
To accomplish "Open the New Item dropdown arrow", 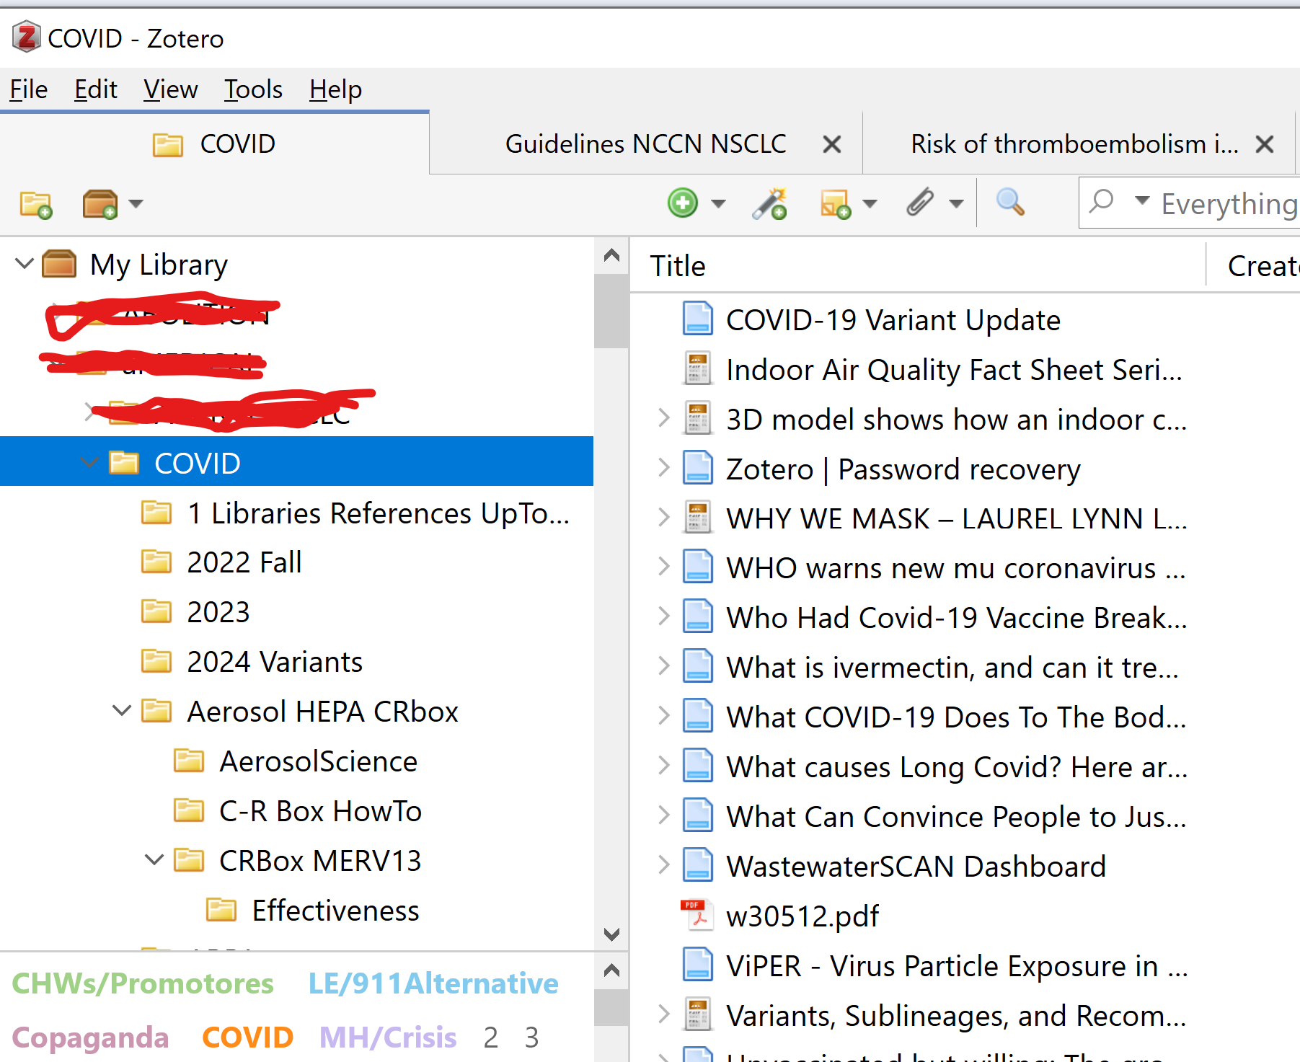I will pos(718,204).
